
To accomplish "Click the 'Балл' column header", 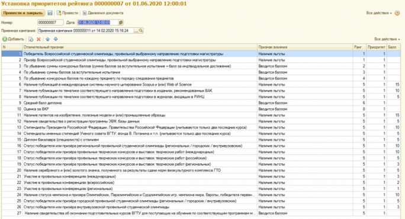I will (394, 47).
